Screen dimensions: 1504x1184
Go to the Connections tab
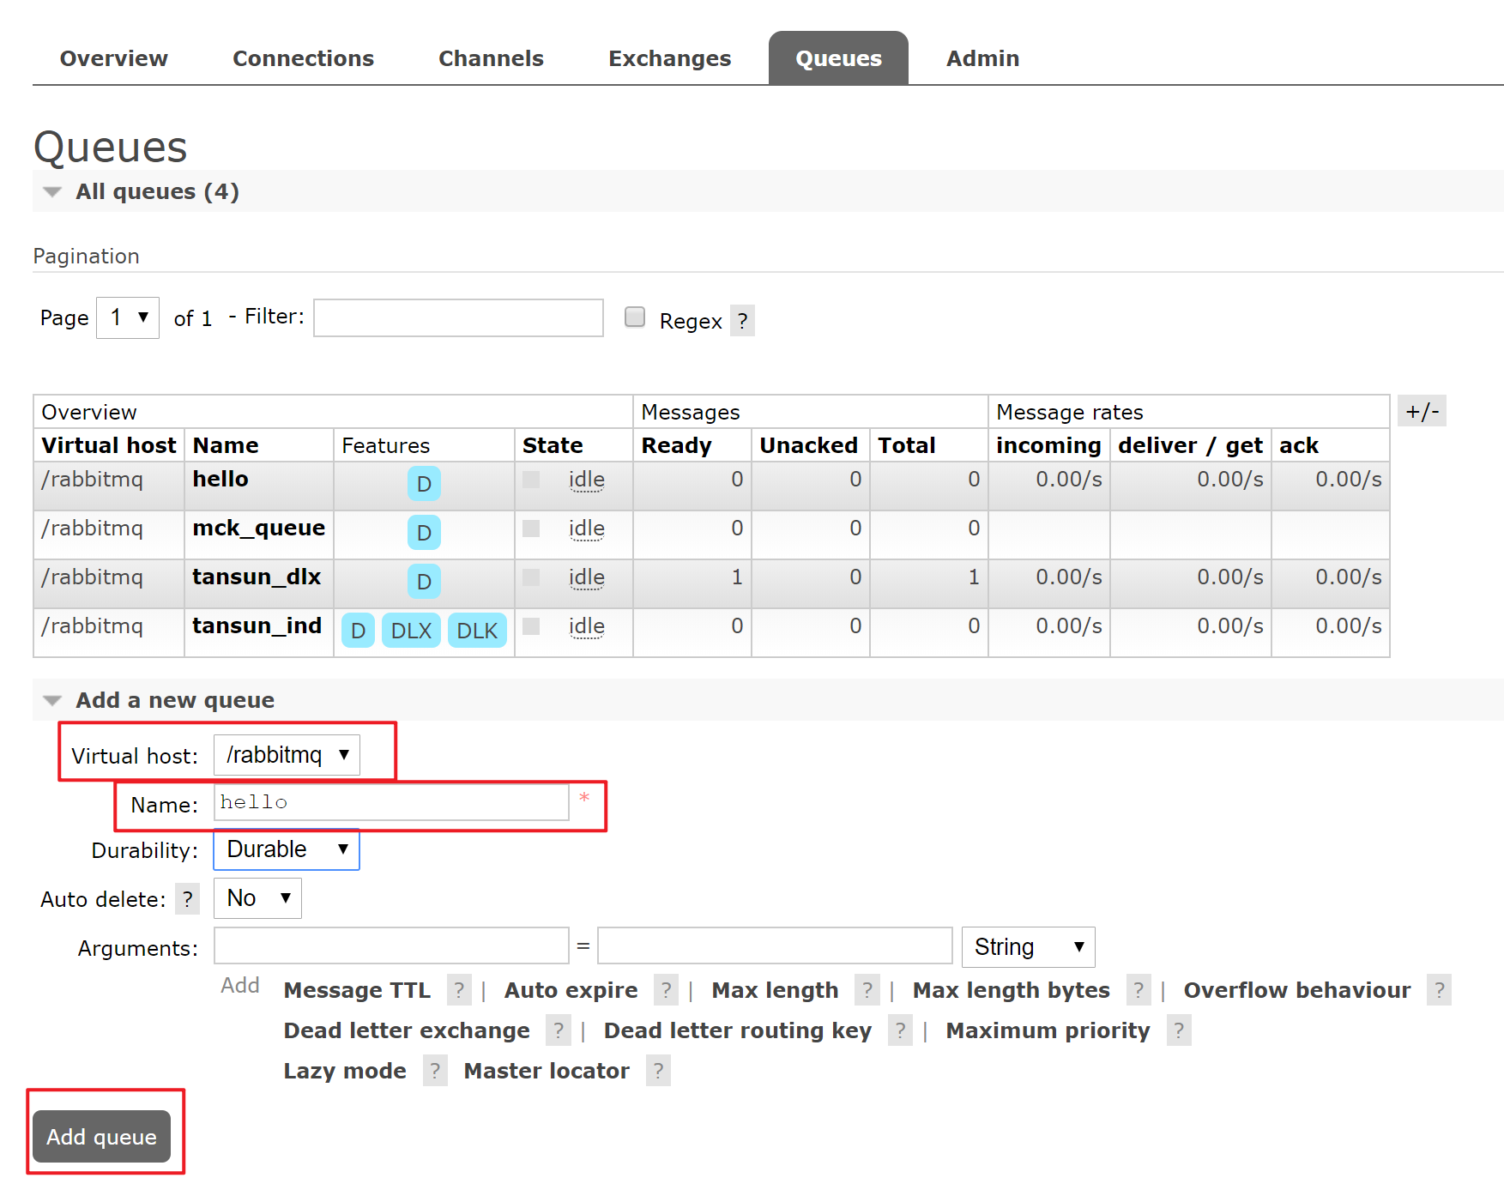[304, 58]
